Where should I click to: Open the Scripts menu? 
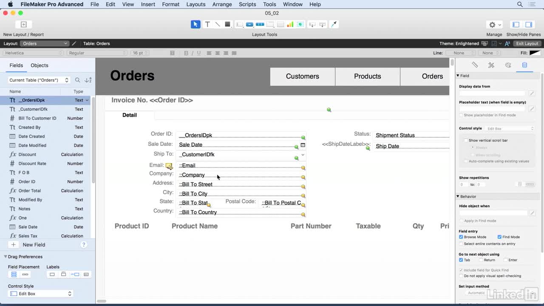[247, 4]
